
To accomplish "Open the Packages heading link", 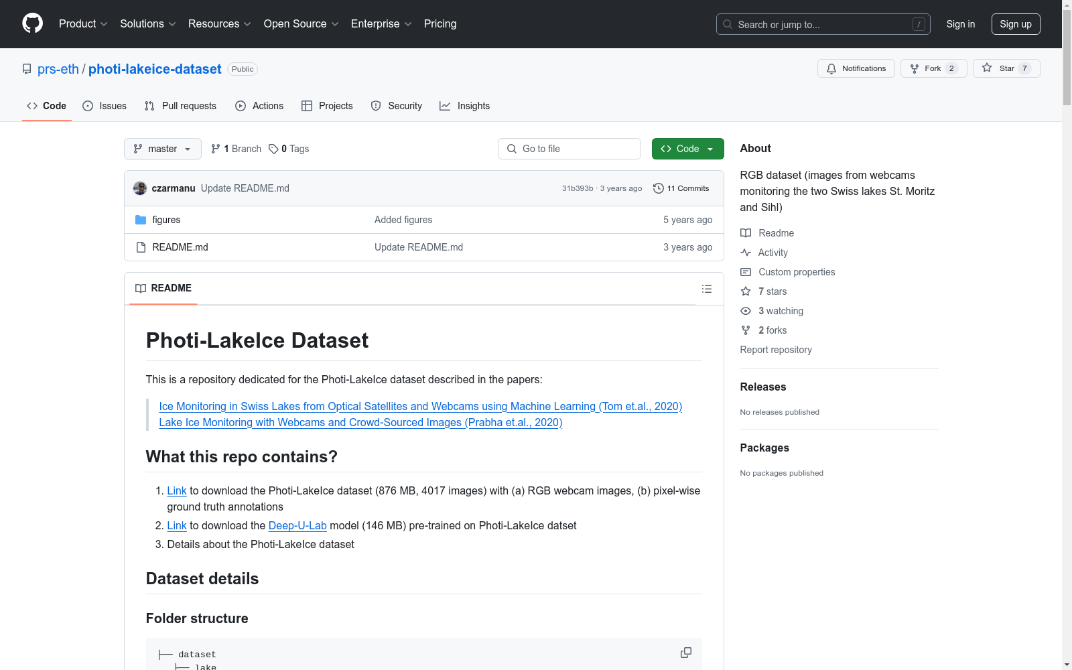I will (764, 448).
